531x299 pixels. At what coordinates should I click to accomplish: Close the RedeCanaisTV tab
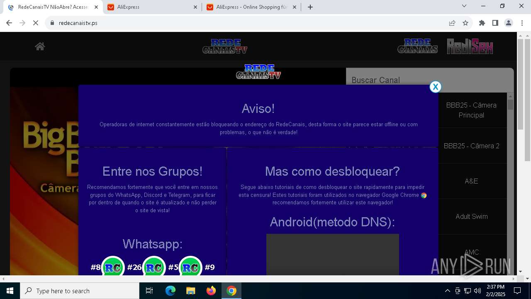(96, 7)
